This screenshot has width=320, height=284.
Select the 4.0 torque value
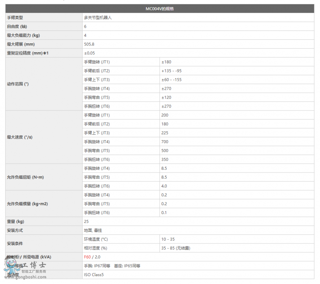click(164, 186)
